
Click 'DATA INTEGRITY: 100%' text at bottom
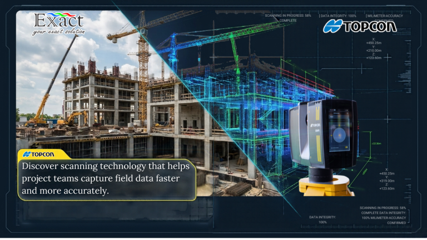(x=322, y=219)
